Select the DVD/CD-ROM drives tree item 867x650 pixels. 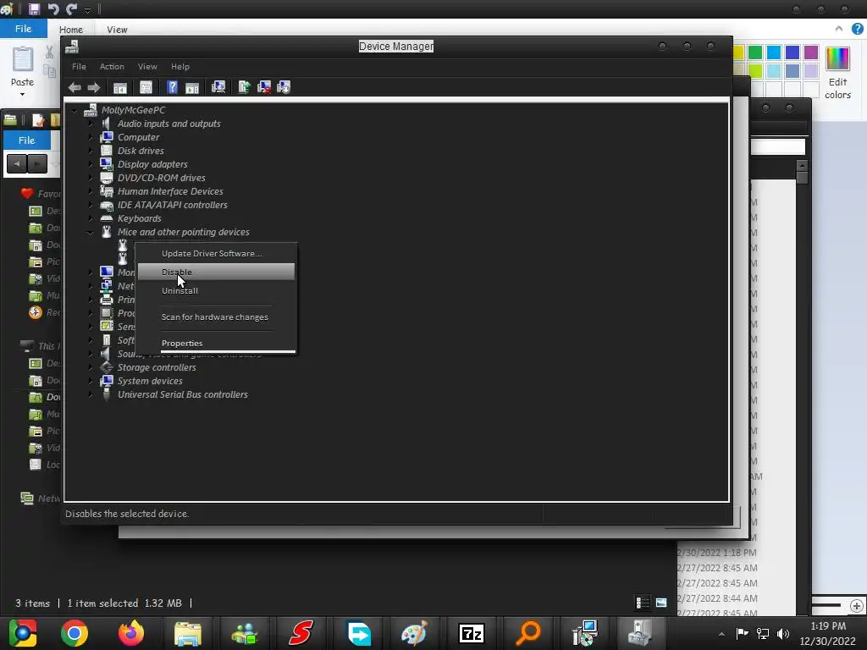162,178
